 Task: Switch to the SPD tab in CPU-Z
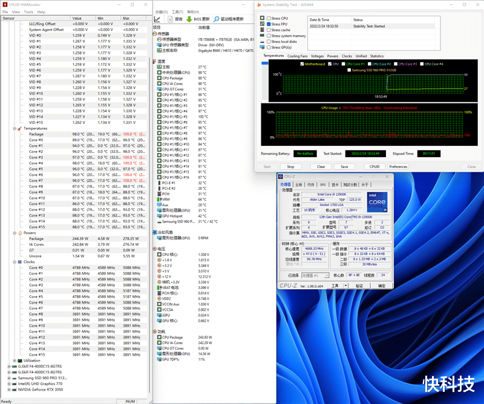click(322, 184)
